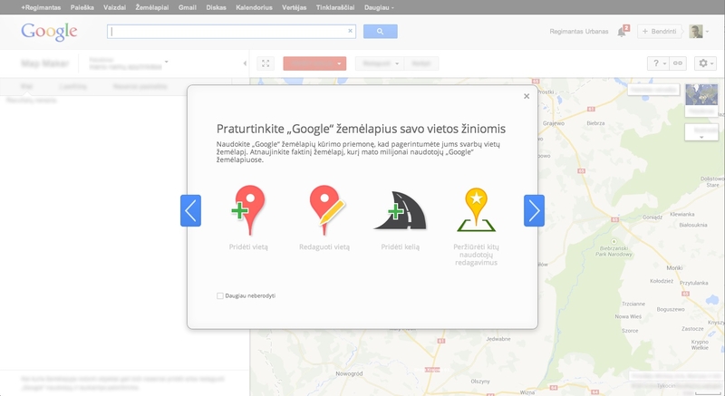Click the '+ Bendrinti' share button
This screenshot has height=396, width=725.
pyautogui.click(x=660, y=32)
